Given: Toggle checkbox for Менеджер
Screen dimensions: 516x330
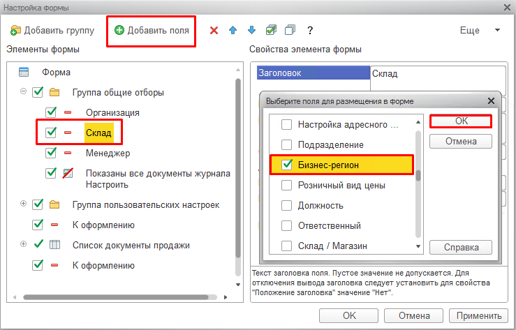Looking at the screenshot, I should coord(51,153).
